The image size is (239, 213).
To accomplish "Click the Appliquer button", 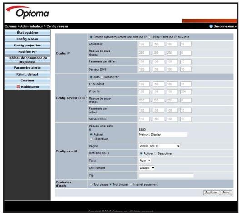I will (x=211, y=193).
